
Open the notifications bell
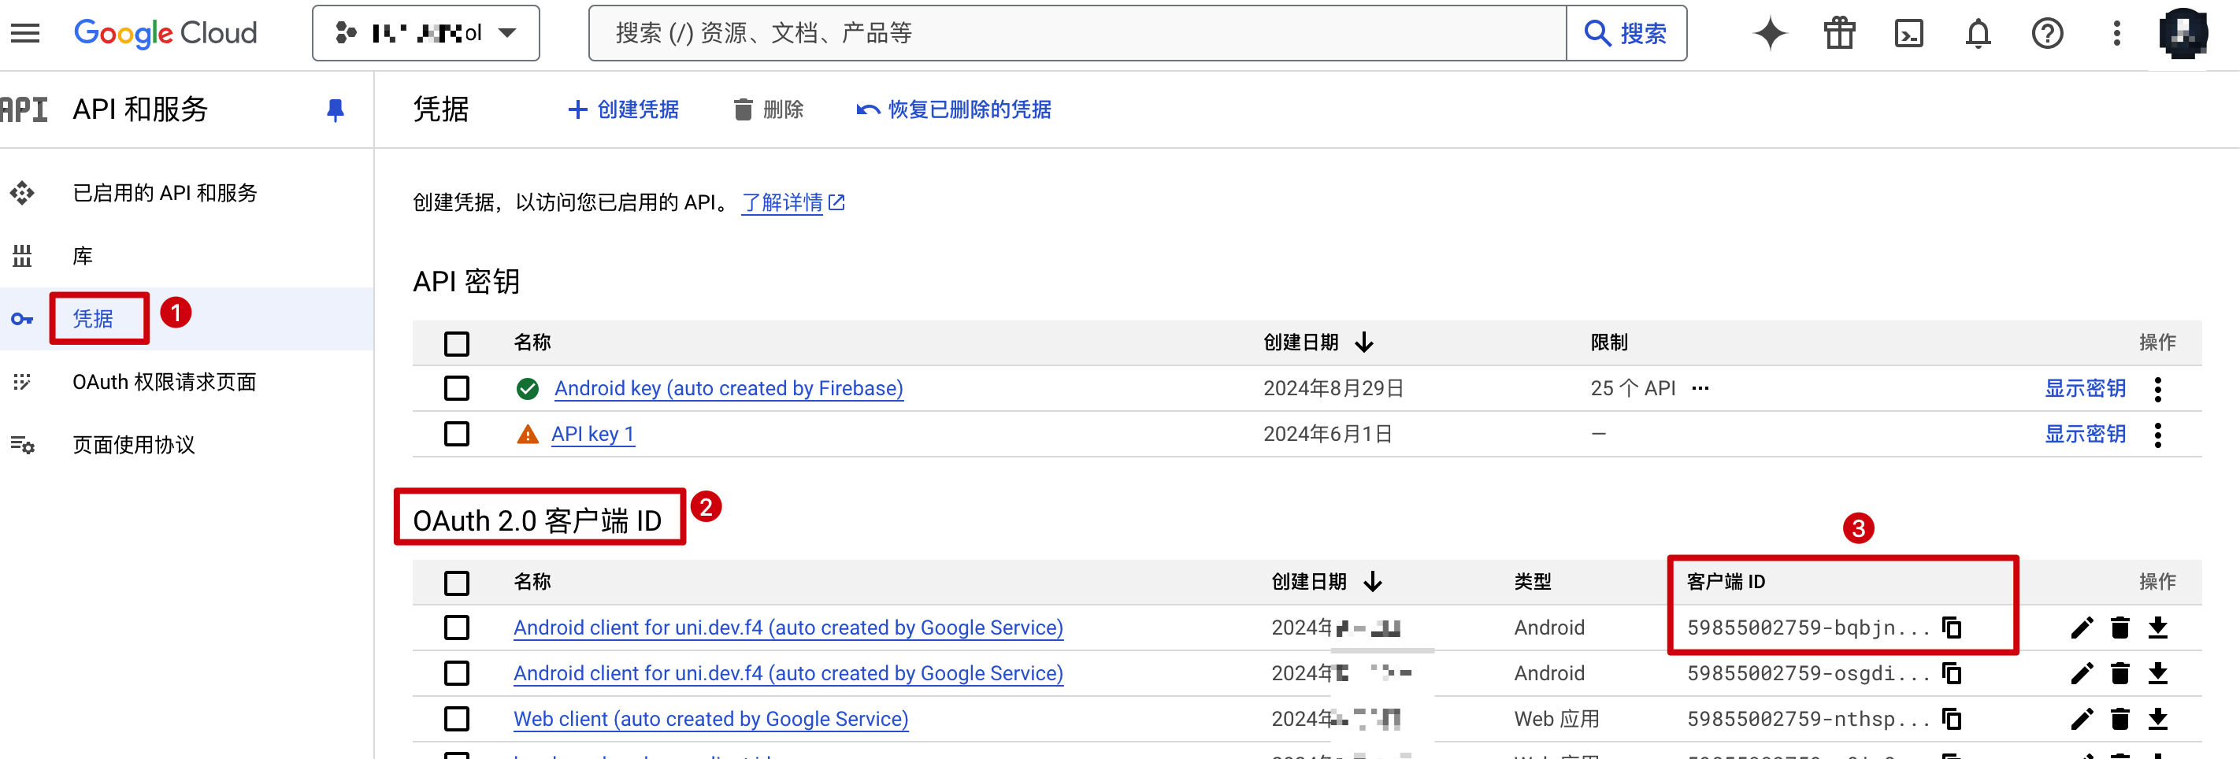1978,33
